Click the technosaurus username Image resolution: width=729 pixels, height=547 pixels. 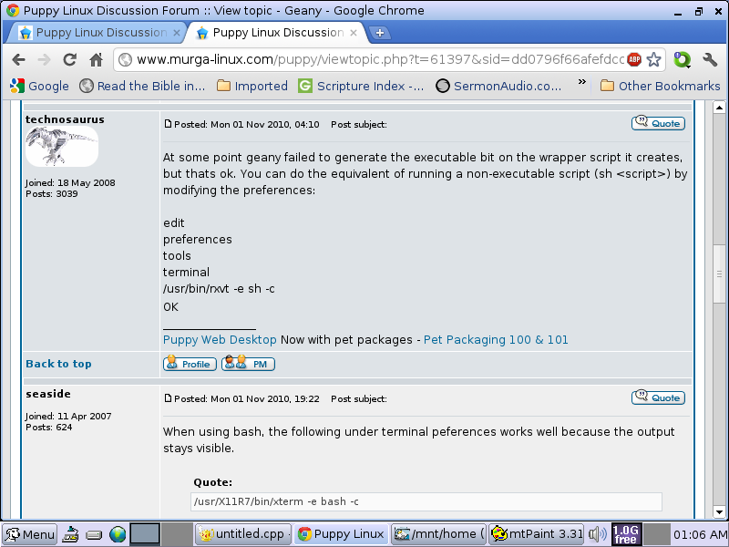[65, 119]
